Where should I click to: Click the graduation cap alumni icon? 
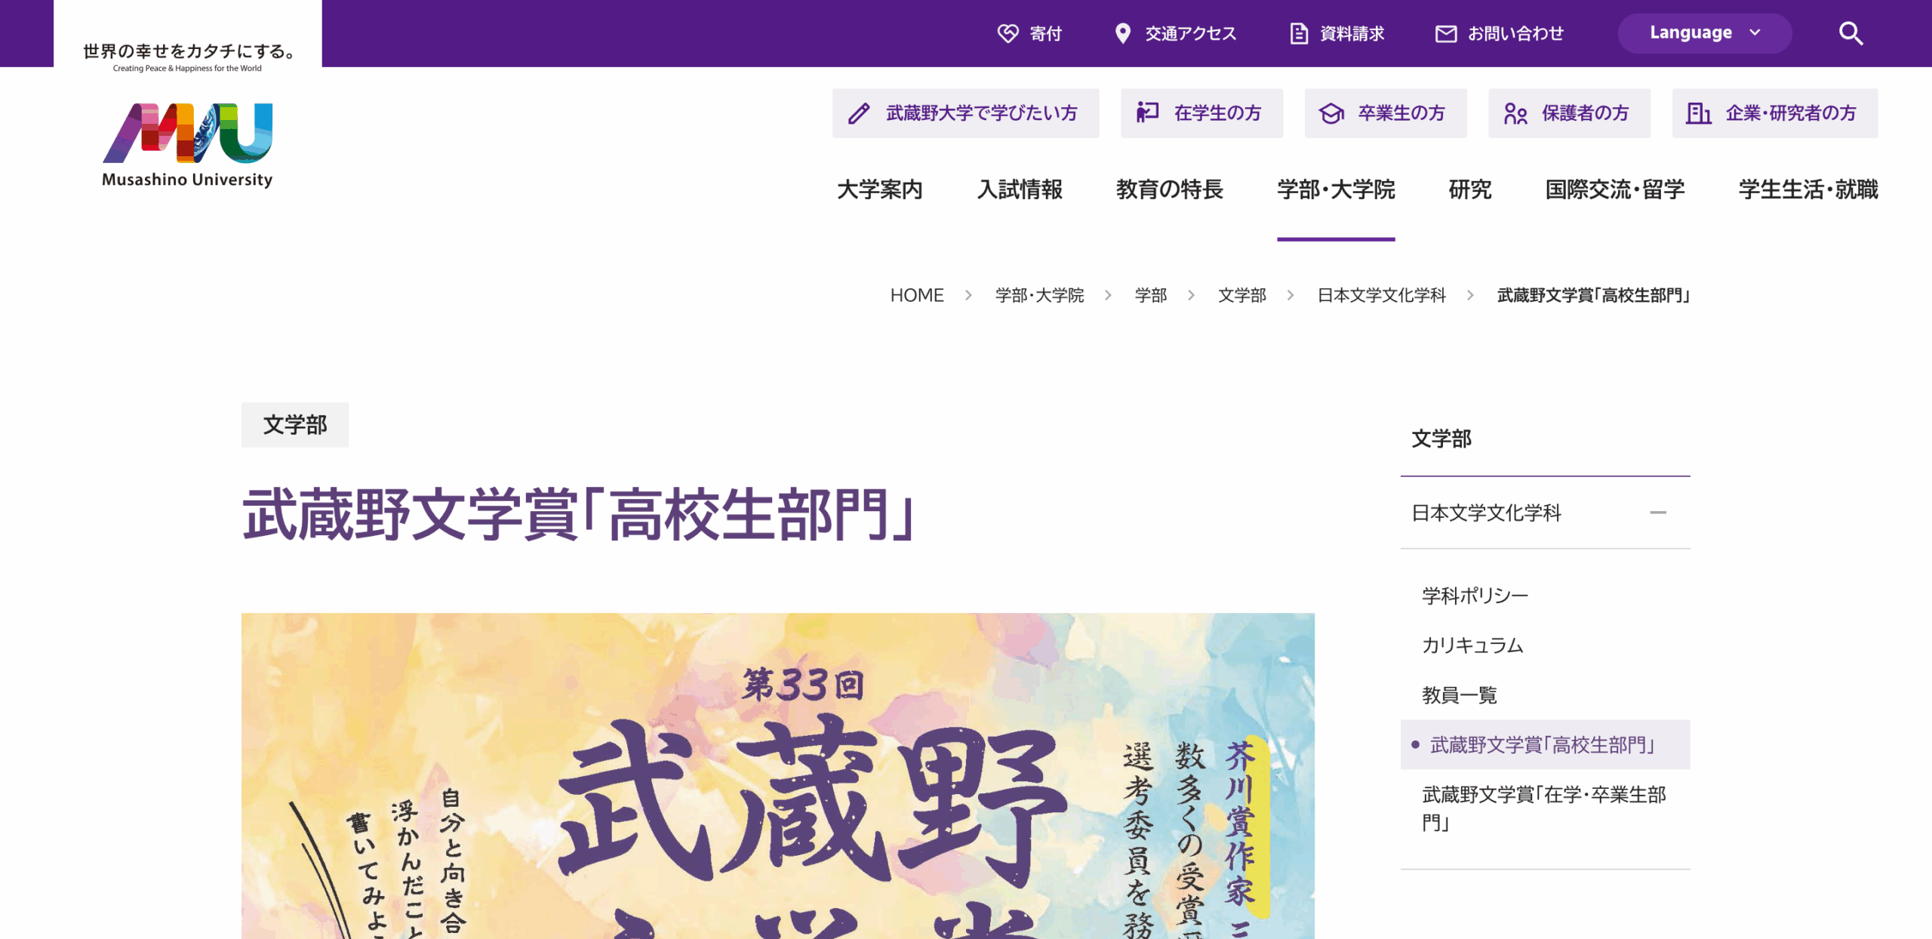1331,113
